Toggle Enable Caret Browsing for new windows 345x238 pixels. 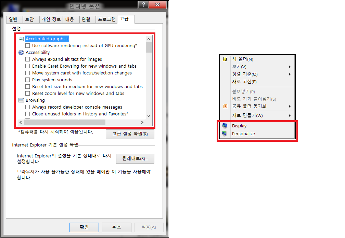pyautogui.click(x=27, y=66)
